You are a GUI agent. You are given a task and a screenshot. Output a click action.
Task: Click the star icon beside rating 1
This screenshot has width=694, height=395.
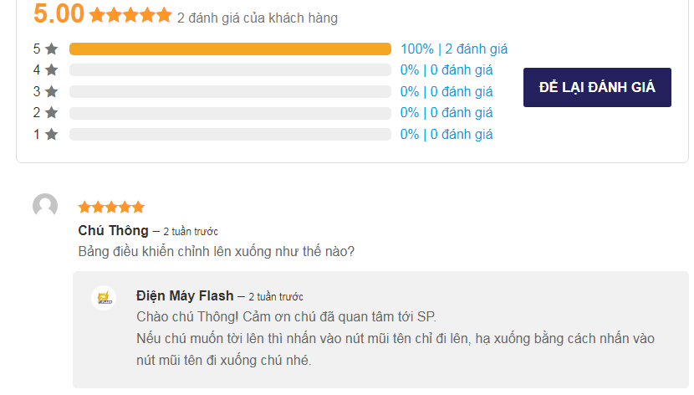[x=52, y=134]
